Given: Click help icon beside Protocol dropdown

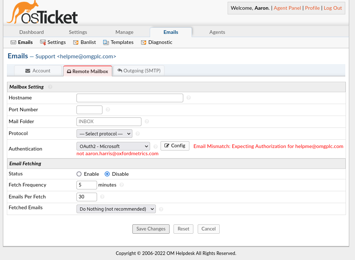Looking at the screenshot, I should 138,134.
